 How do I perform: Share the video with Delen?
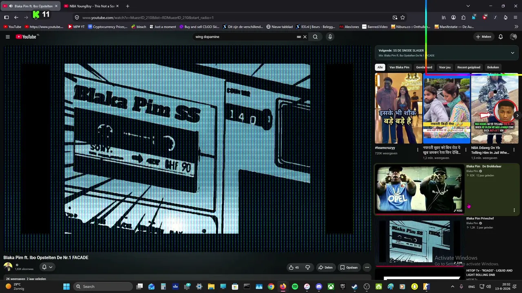pos(325,267)
